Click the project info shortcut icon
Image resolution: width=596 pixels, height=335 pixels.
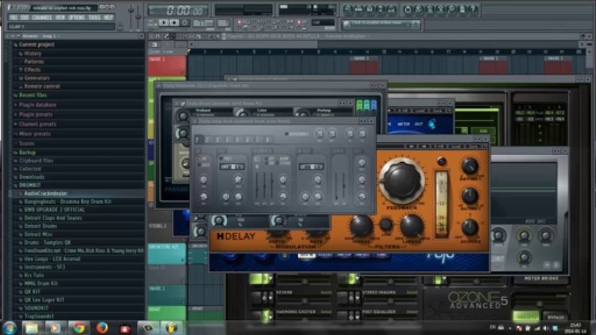coord(463,9)
